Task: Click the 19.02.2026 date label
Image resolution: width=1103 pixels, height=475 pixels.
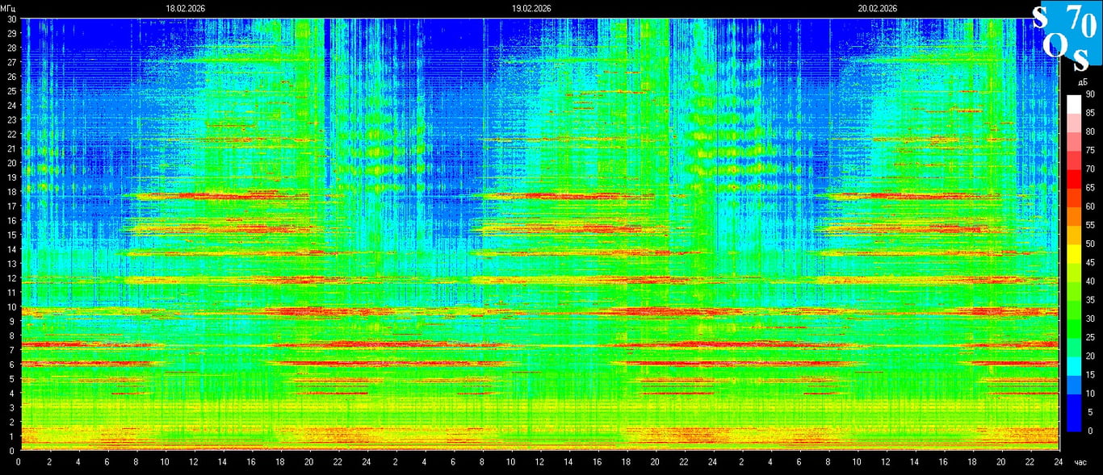Action: tap(531, 8)
